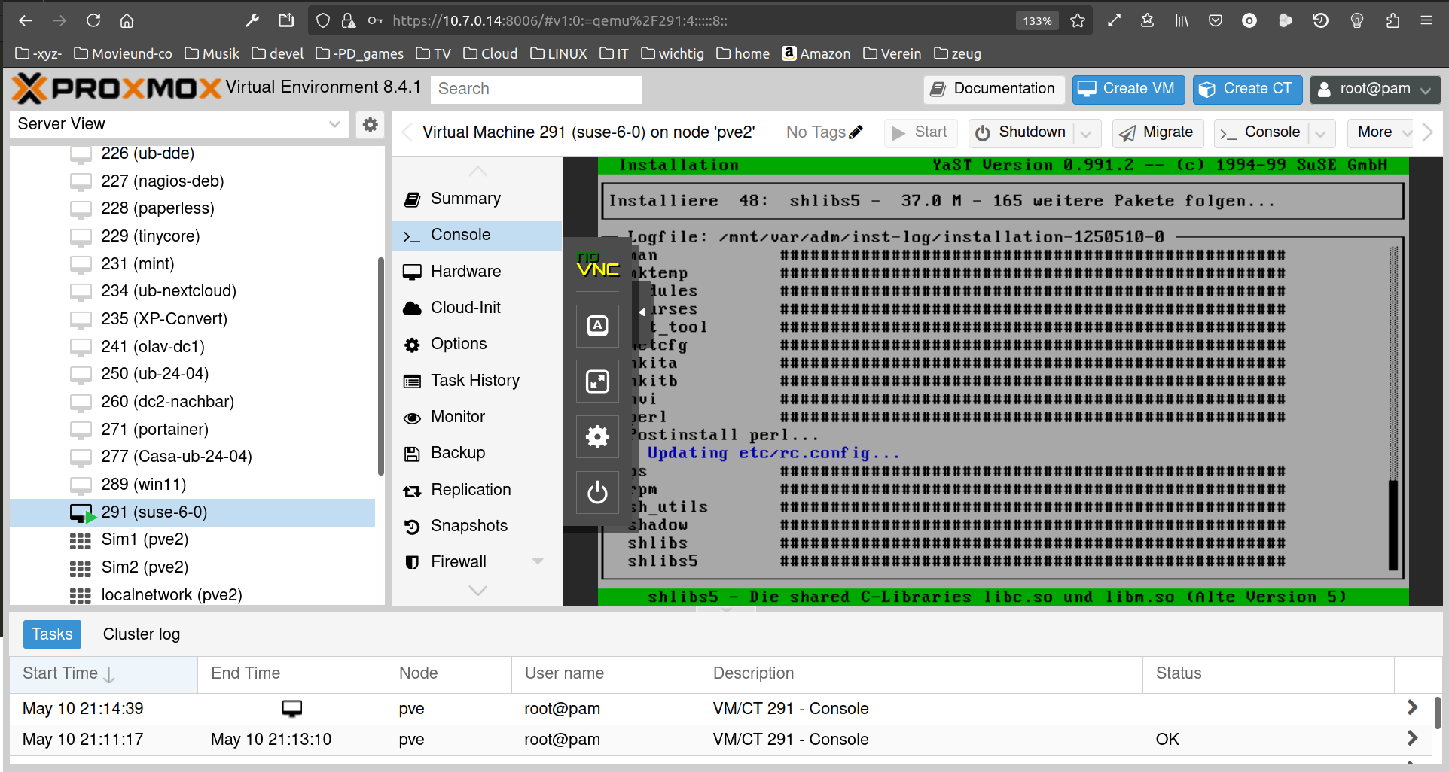Click Migrate button
This screenshot has height=772, width=1449.
click(x=1158, y=133)
